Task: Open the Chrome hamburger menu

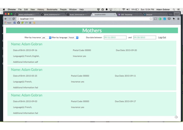Action: [x=178, y=19]
